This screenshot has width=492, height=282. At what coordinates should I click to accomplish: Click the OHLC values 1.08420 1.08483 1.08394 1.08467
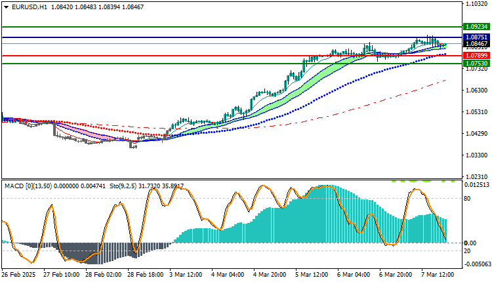pyautogui.click(x=97, y=7)
